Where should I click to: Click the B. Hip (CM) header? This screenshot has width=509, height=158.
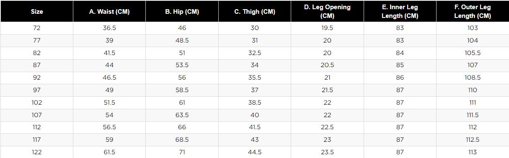[182, 12]
